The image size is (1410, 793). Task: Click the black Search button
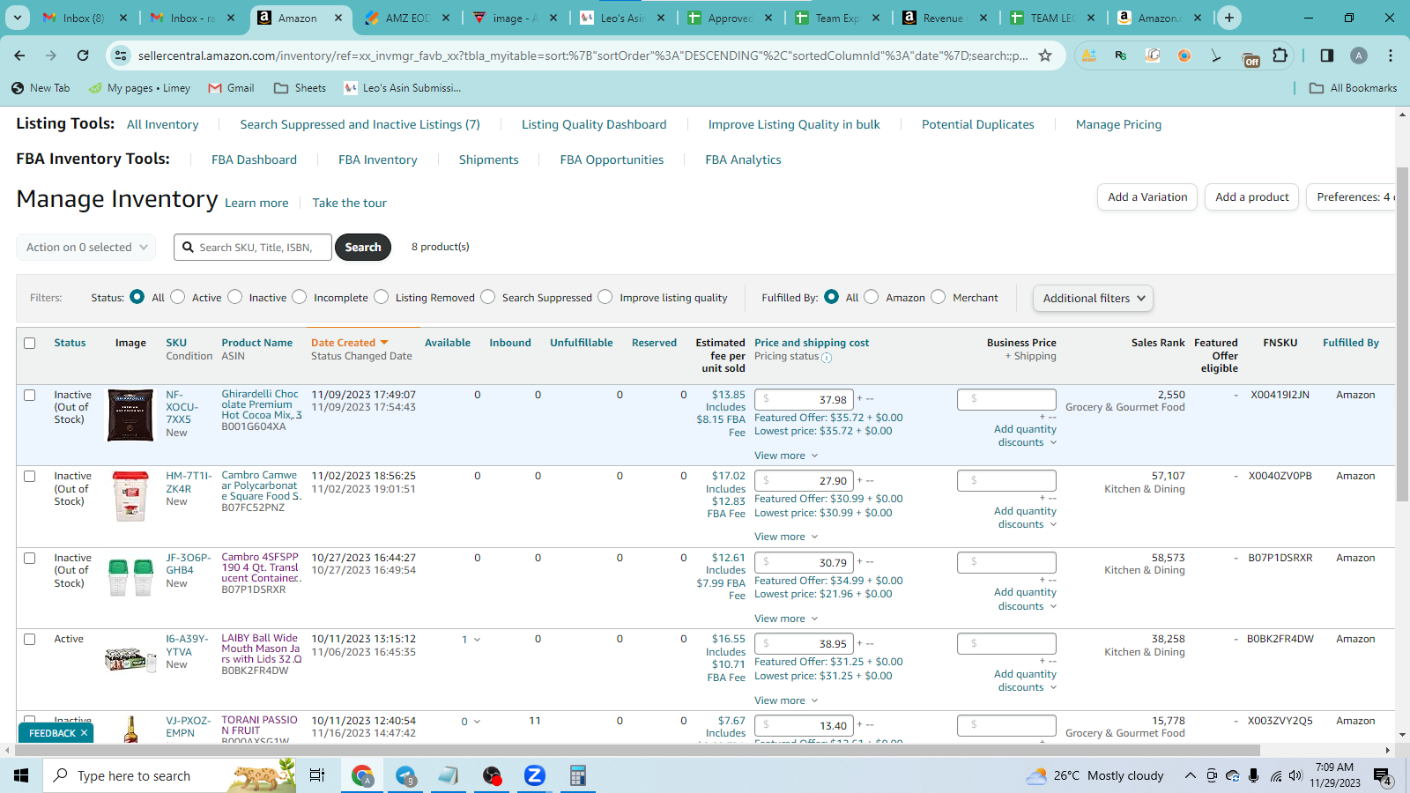click(363, 248)
